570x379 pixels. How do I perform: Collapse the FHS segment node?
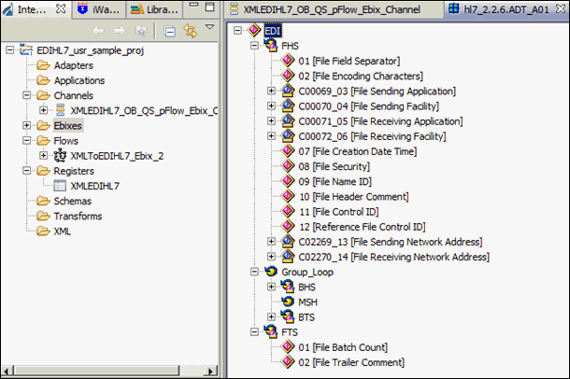254,46
